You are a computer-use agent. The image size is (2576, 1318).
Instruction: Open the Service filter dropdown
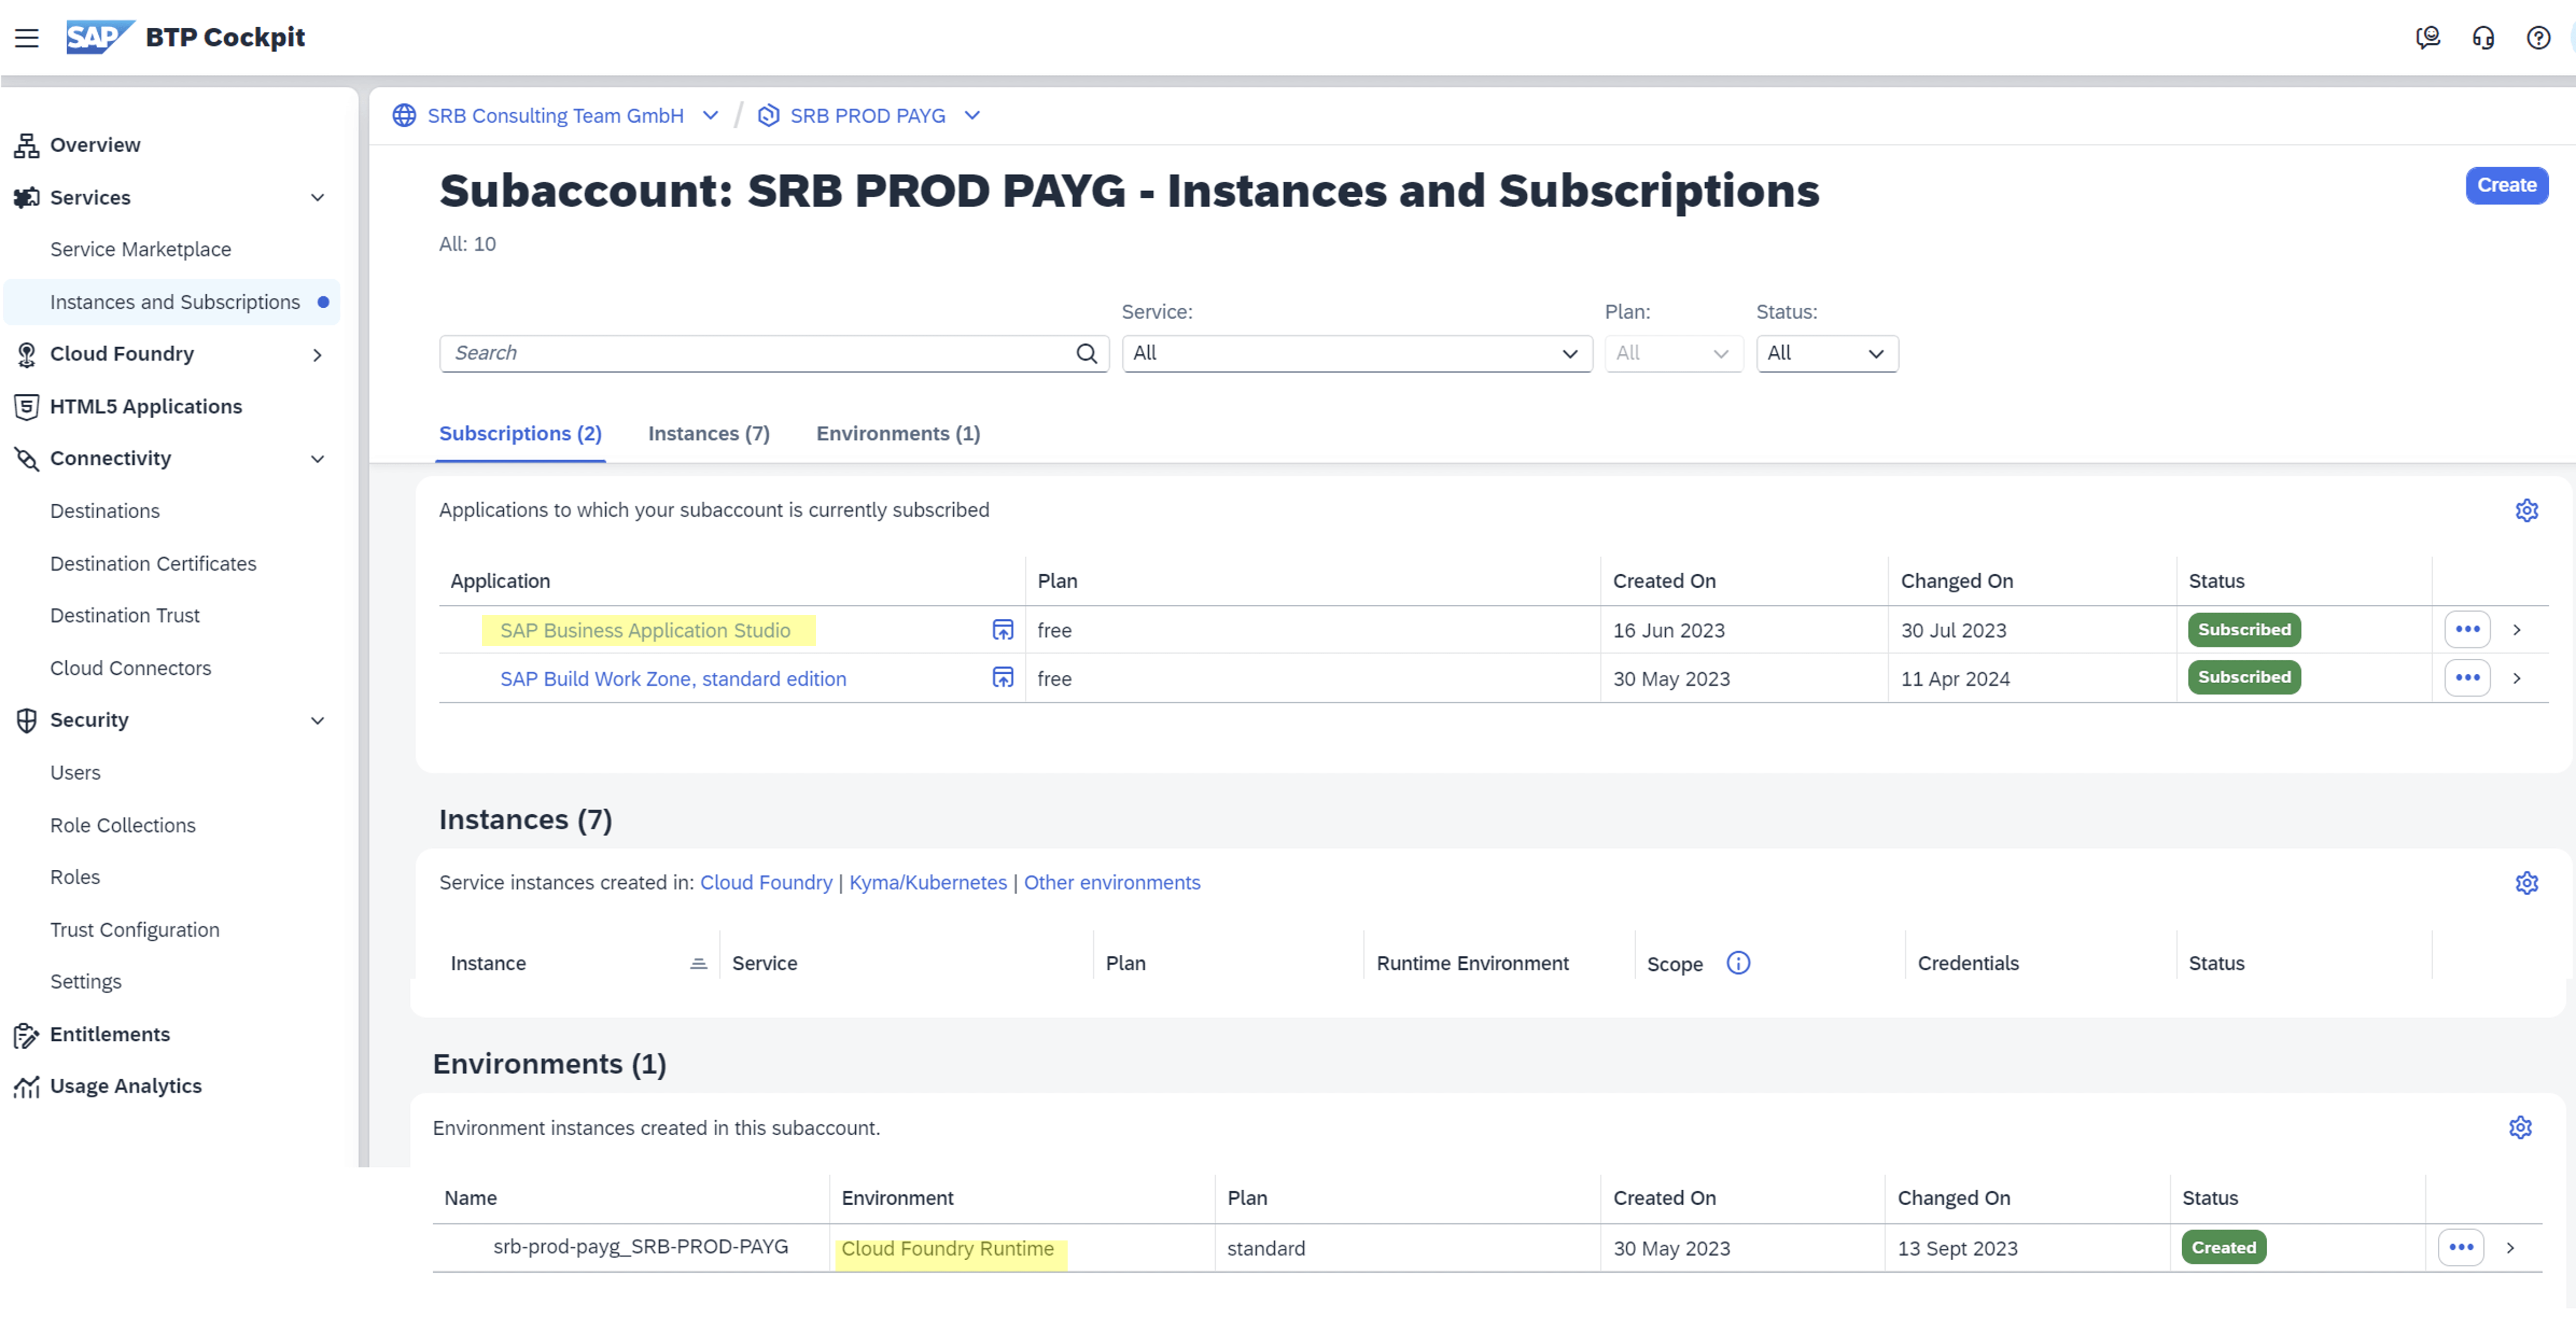point(1357,353)
